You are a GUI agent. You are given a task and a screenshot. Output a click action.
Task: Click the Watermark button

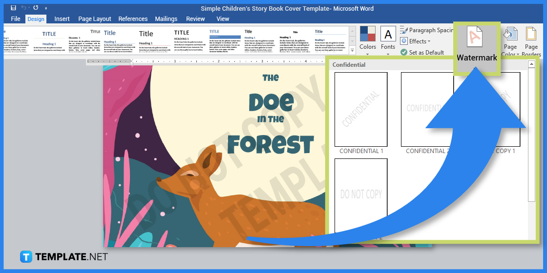pos(477,48)
